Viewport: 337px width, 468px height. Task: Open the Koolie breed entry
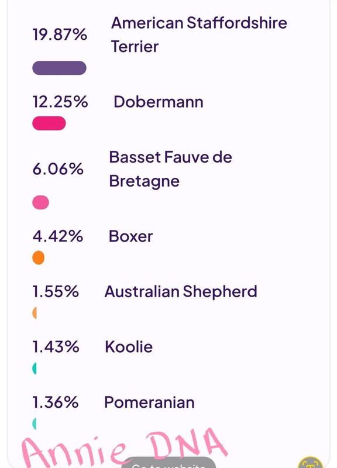point(129,347)
